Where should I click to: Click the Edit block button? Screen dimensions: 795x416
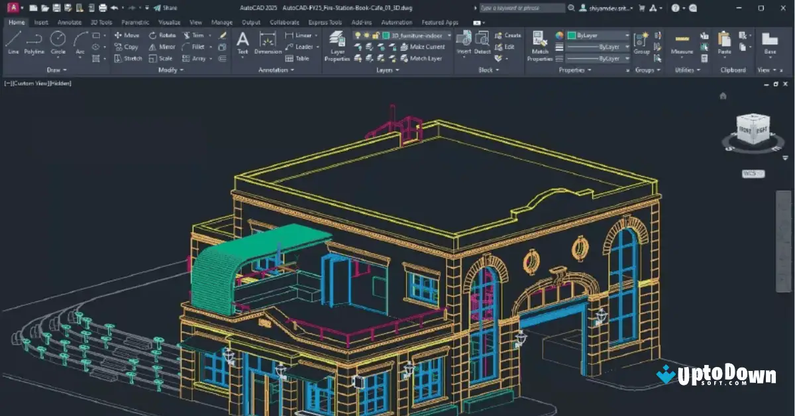pyautogui.click(x=505, y=46)
